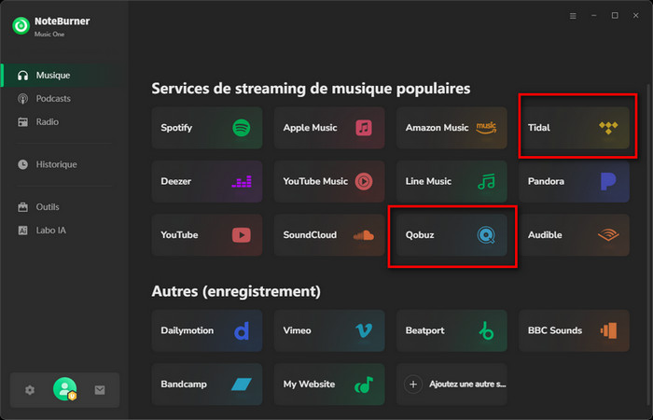Minimize the NoteBurner window
The image size is (653, 420).
[594, 16]
